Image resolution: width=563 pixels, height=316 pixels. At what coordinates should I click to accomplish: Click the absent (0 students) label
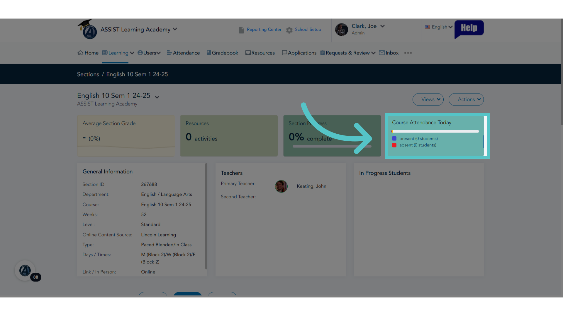tap(418, 145)
